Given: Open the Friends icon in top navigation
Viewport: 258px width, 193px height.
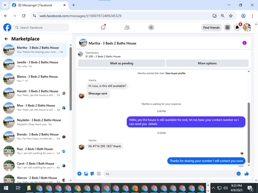Looking at the screenshot, I should 127,27.
